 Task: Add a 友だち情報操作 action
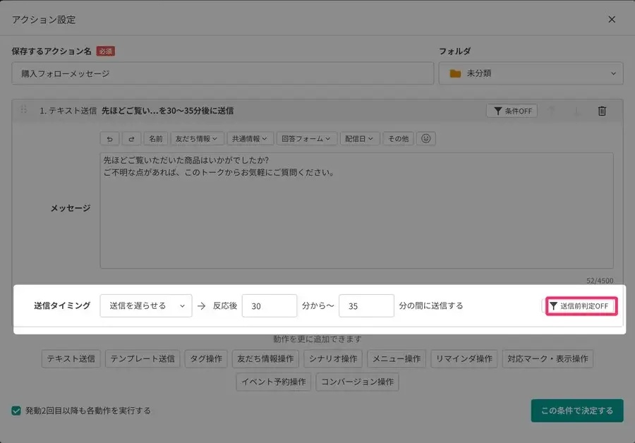pyautogui.click(x=265, y=359)
